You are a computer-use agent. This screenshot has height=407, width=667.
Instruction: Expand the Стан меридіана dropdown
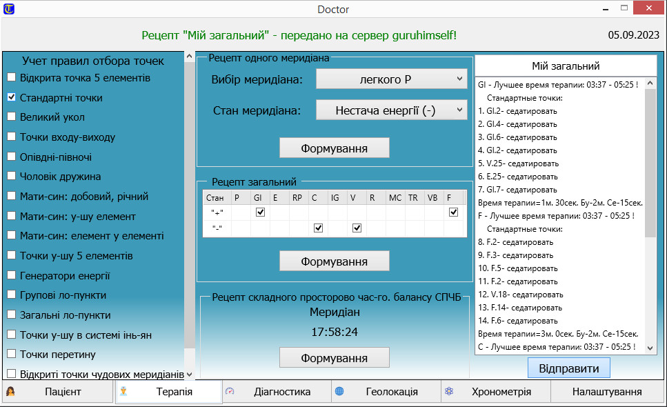point(391,110)
